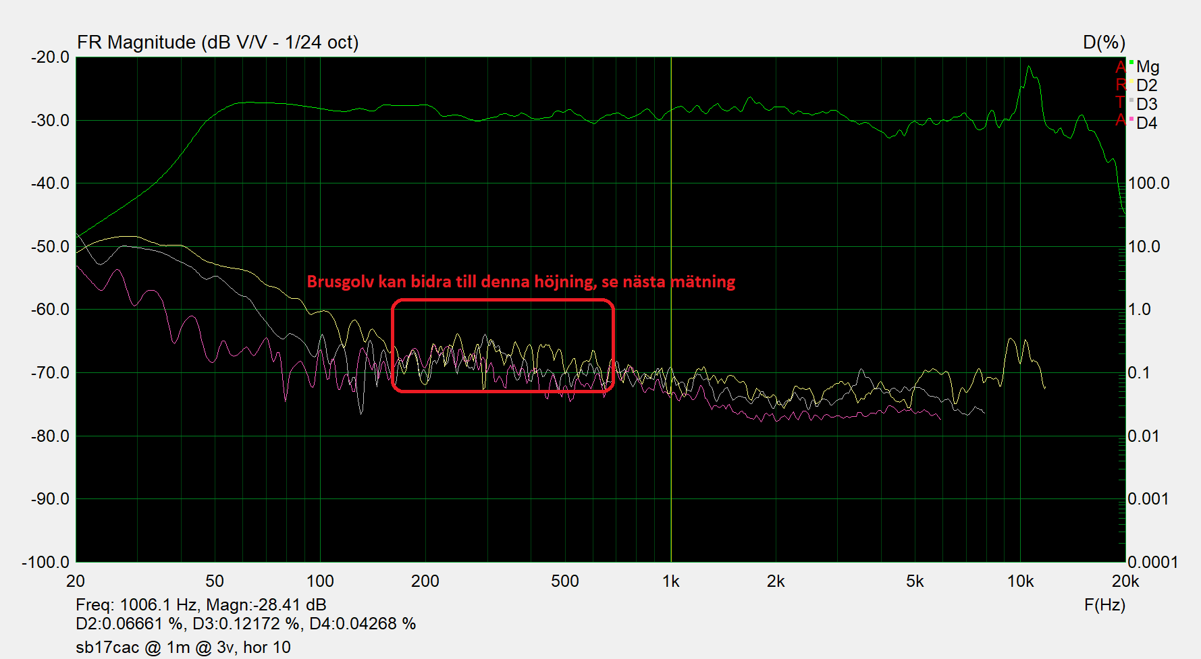
Task: Click the green Mg legend color square
Action: point(1131,62)
